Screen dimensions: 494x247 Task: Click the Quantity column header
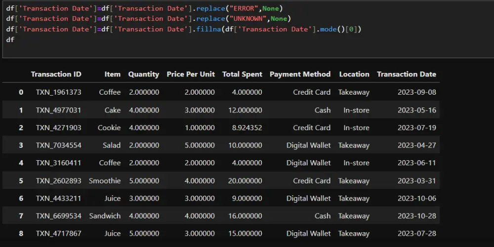click(x=144, y=74)
